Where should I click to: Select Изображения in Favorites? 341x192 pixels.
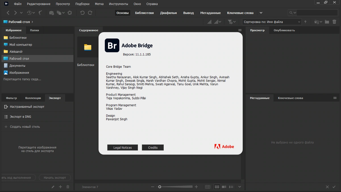[37, 72]
